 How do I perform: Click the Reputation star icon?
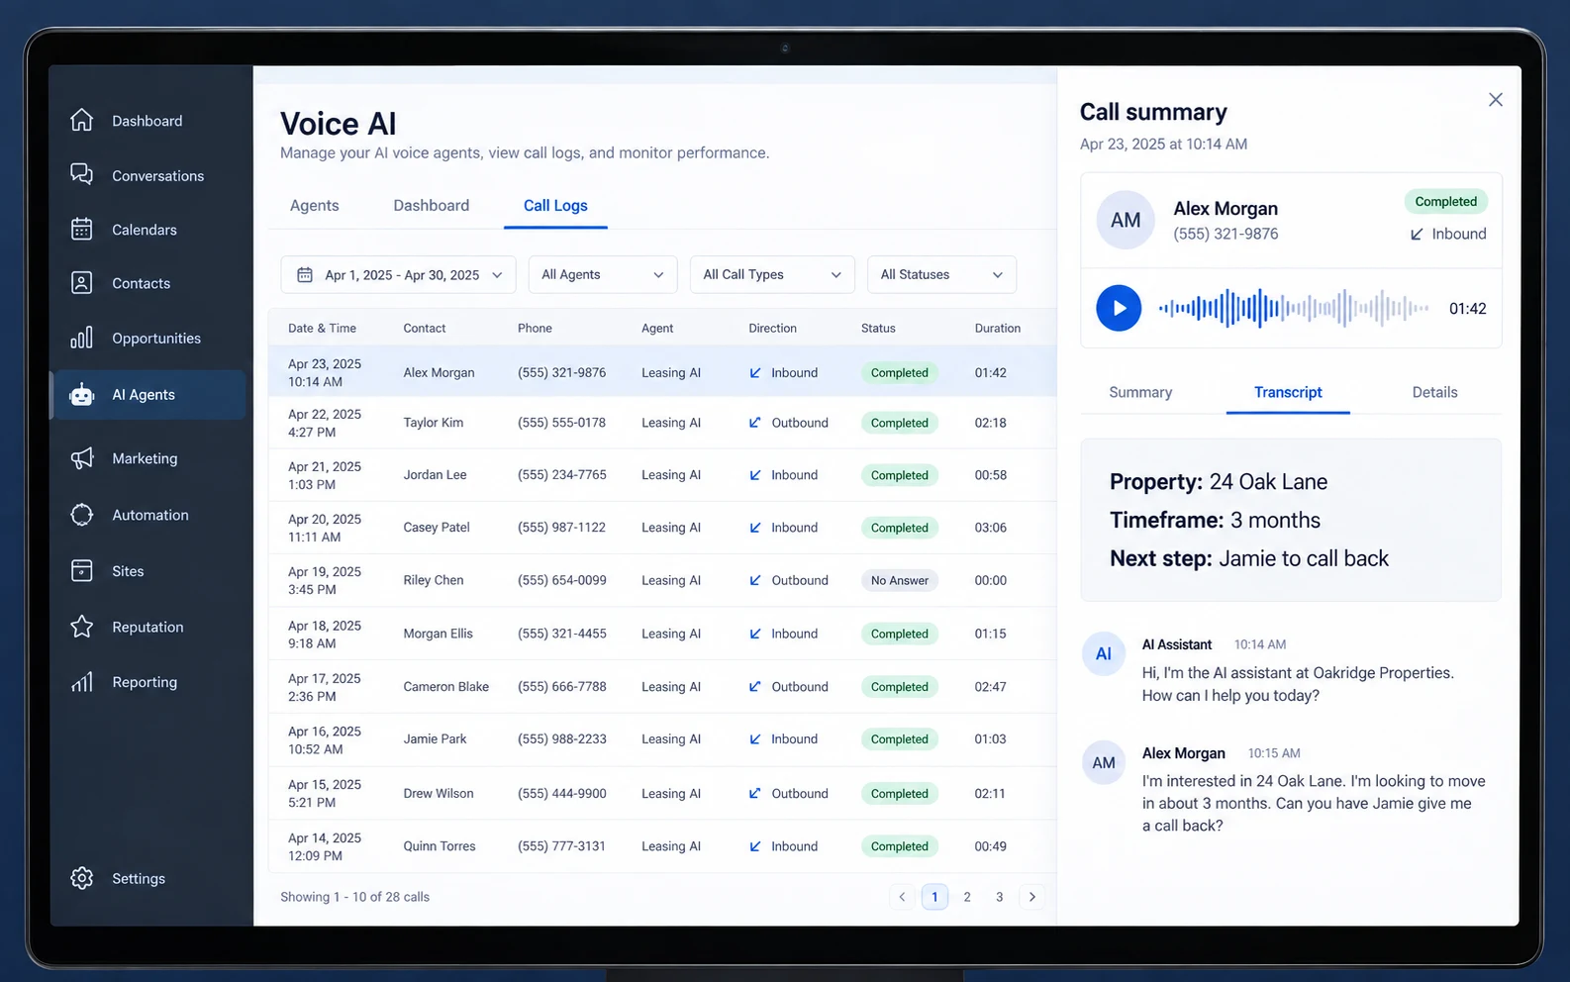pos(82,627)
